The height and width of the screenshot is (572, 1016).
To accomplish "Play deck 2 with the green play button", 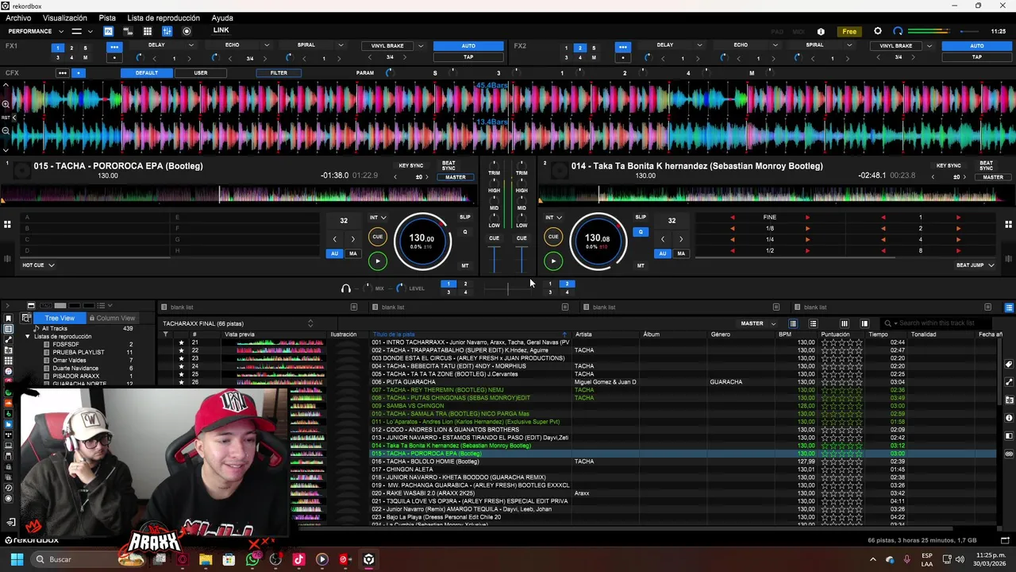I will click(553, 261).
